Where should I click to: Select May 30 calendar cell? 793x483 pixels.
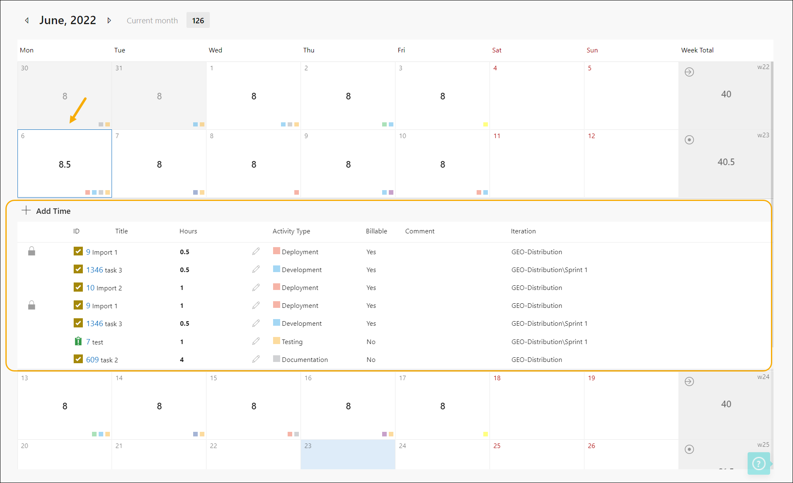[65, 96]
